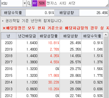Sort by the 배당성장율 column header

pyautogui.click(x=49, y=36)
